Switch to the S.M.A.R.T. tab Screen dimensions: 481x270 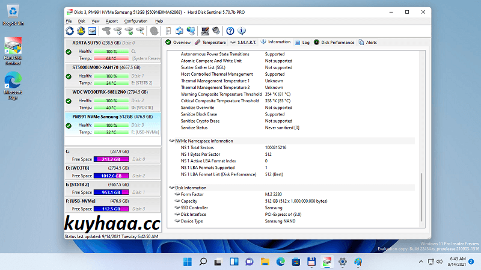[244, 42]
